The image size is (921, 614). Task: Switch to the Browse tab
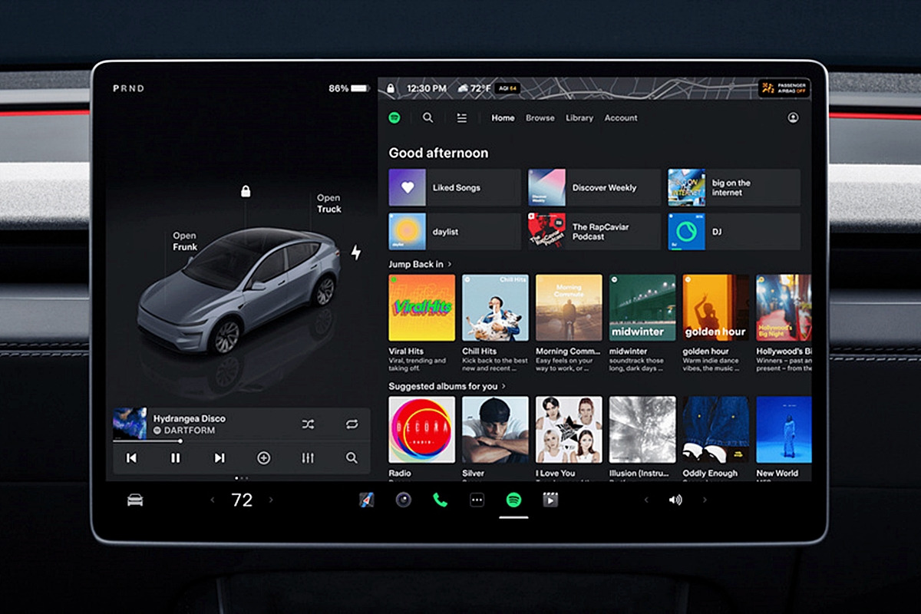coord(540,118)
